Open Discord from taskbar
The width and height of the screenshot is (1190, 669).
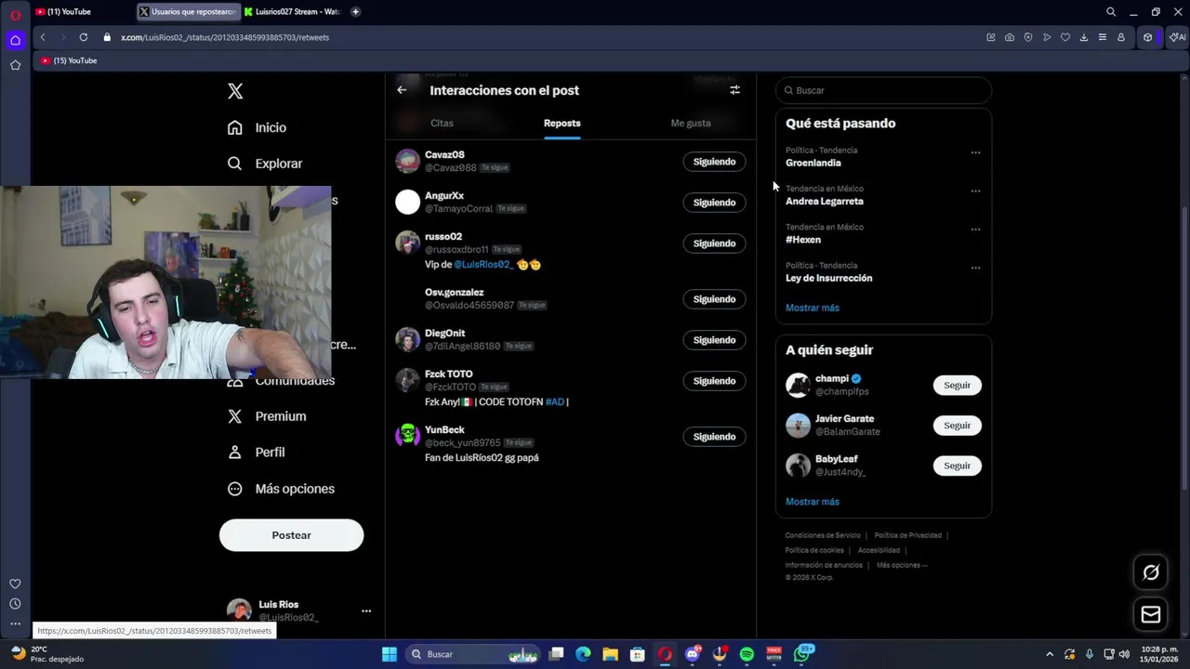[x=693, y=654]
